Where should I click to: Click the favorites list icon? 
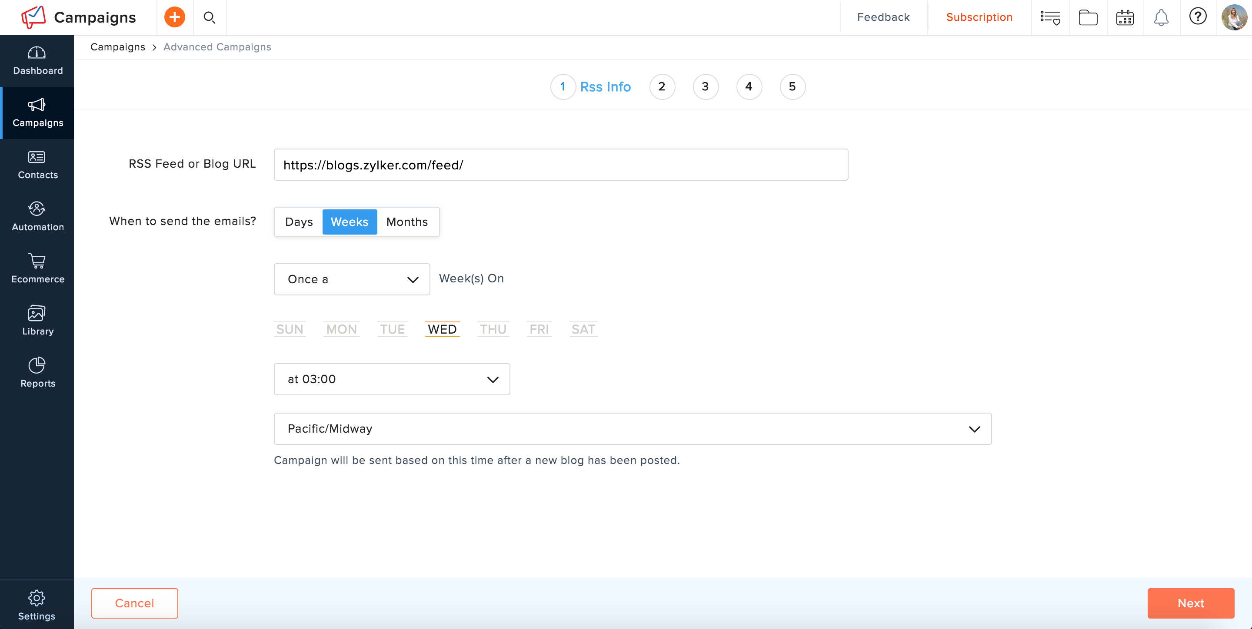click(x=1050, y=17)
